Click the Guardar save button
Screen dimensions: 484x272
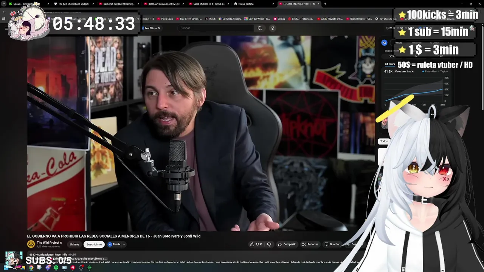click(x=332, y=244)
